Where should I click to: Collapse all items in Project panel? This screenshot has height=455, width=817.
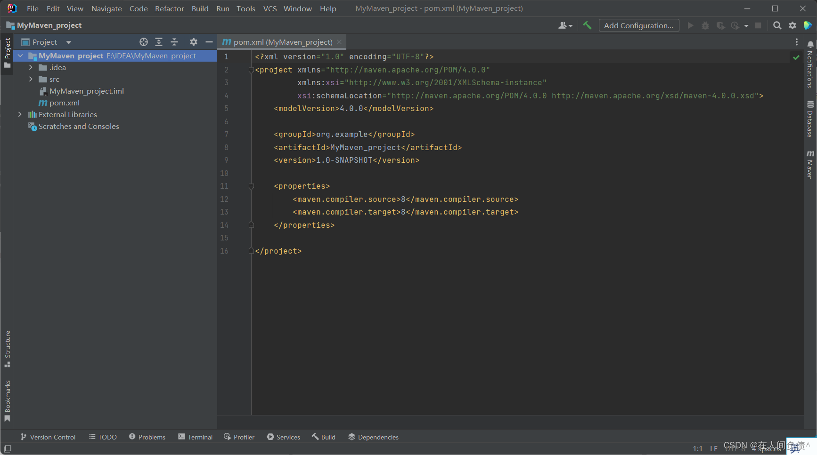[x=174, y=42]
